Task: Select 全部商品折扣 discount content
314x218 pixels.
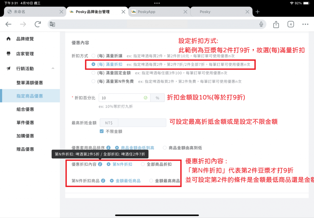Action: 143,164
